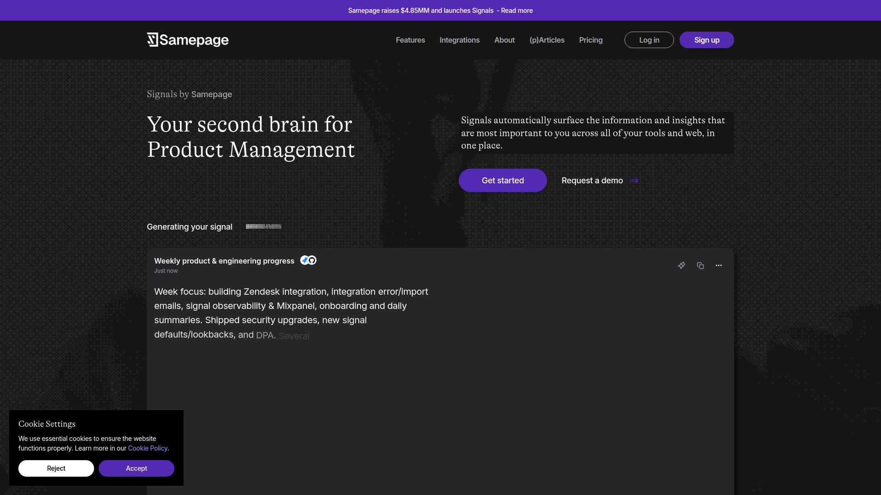Click the Samepage logo

(188, 40)
